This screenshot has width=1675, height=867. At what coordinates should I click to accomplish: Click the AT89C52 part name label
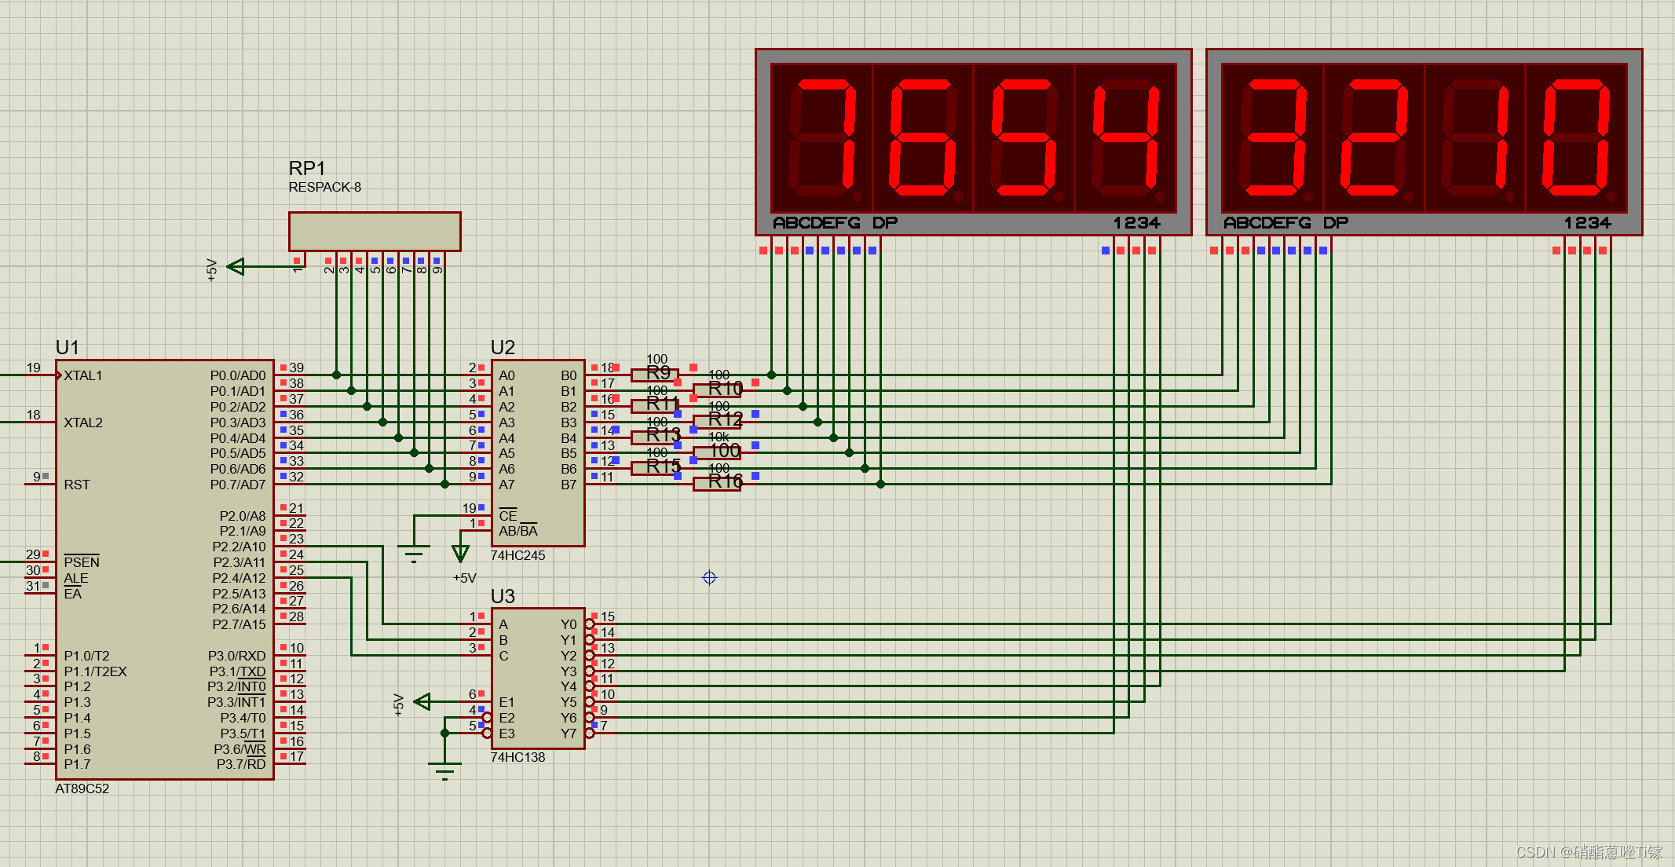[82, 788]
